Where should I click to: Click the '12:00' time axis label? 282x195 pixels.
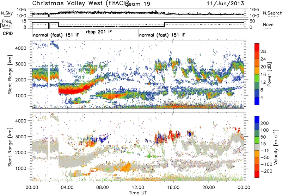click(138, 188)
